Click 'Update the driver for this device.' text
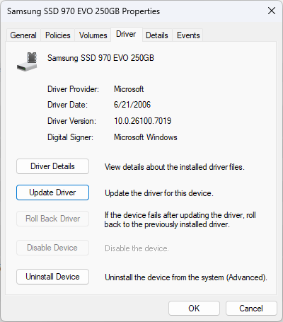This screenshot has height=322, width=283. click(x=159, y=193)
